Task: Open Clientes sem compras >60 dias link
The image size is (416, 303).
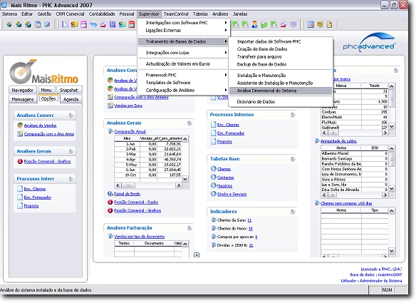Action: tap(346, 203)
